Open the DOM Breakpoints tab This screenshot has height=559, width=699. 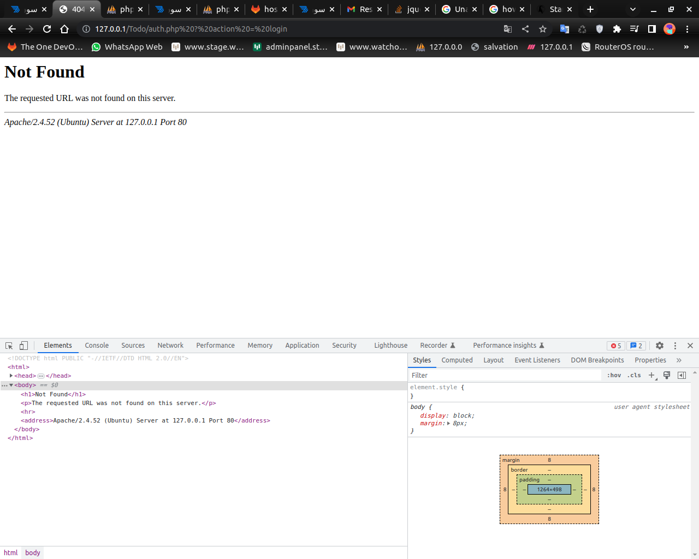pos(597,360)
